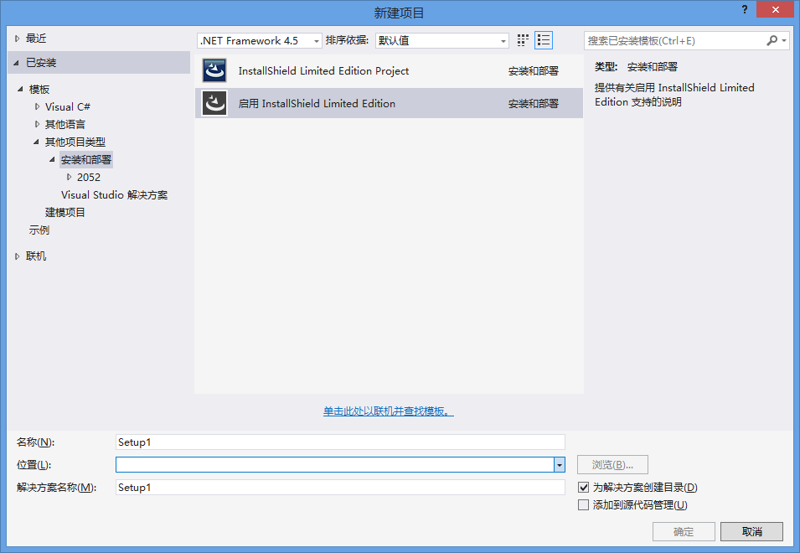The height and width of the screenshot is (553, 800).
Task: Click the 名称 input field
Action: point(339,442)
